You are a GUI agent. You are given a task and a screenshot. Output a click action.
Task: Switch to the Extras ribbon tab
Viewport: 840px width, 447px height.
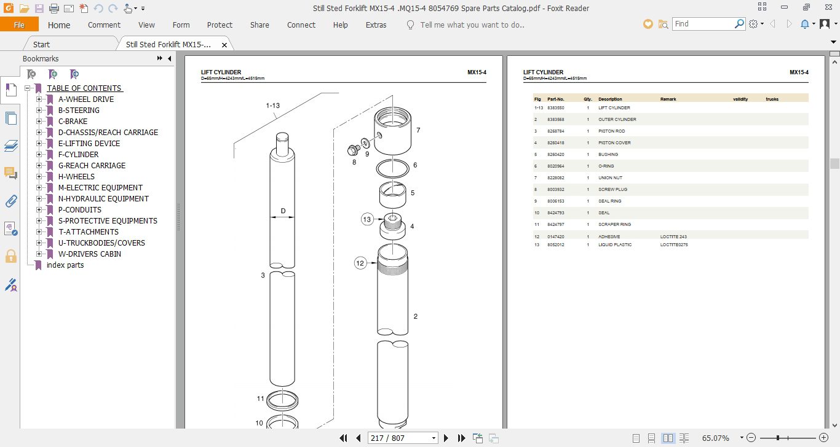376,25
